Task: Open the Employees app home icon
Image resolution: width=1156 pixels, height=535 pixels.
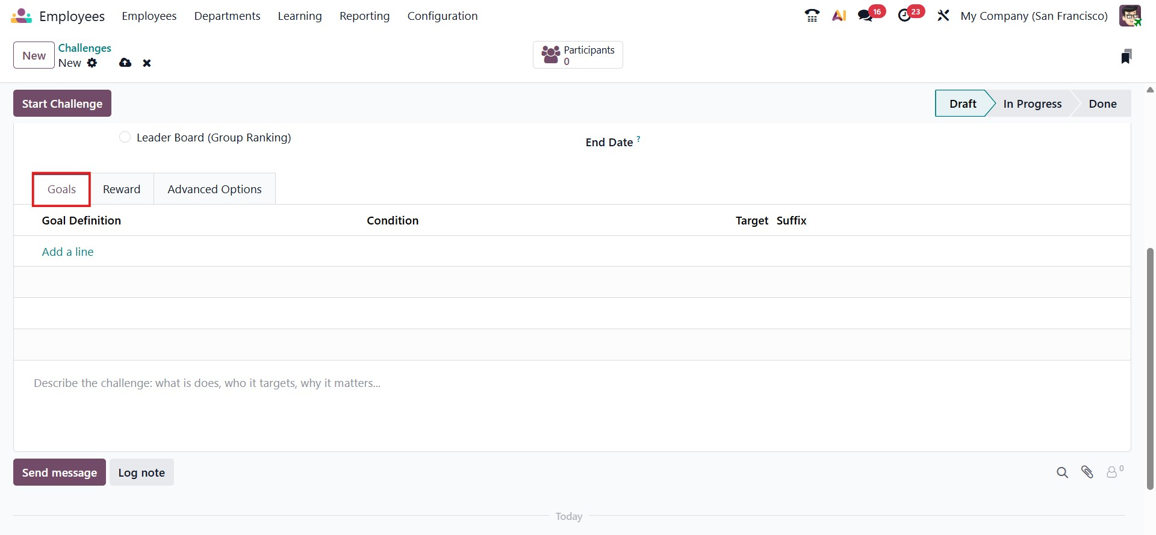Action: [x=21, y=16]
